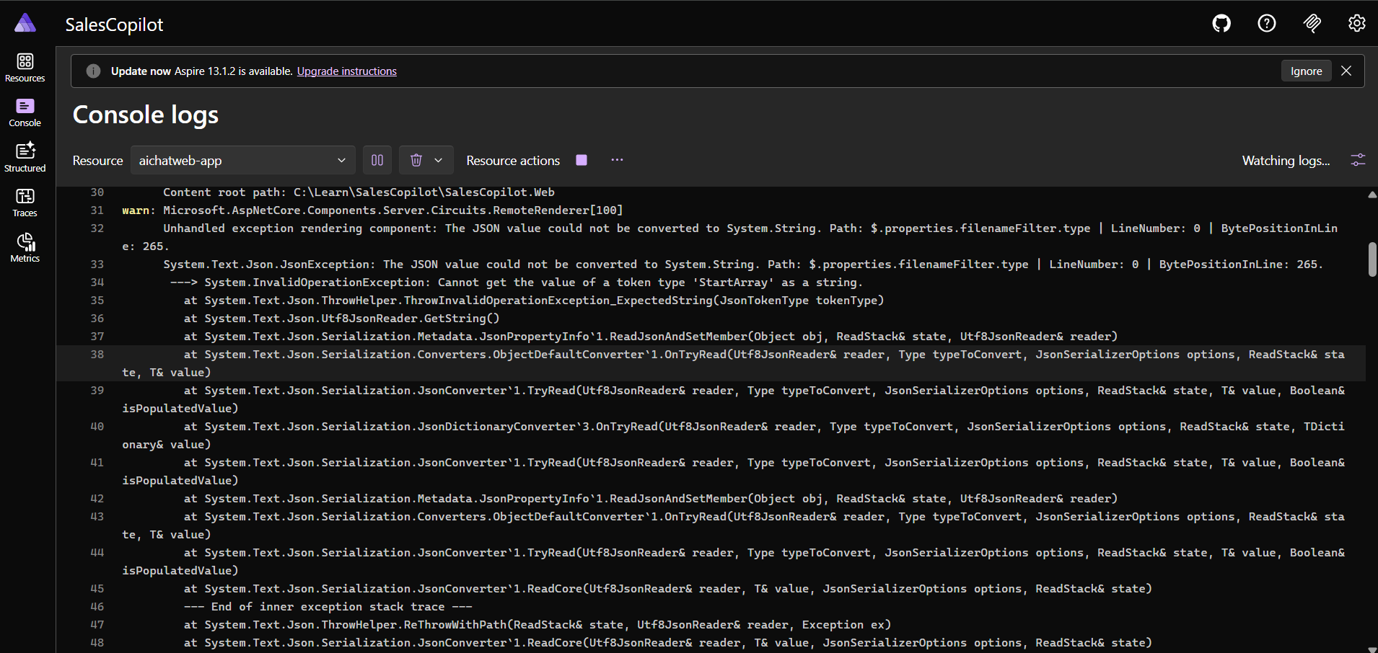Open the Help panel
Image resolution: width=1378 pixels, height=653 pixels.
pos(1266,23)
